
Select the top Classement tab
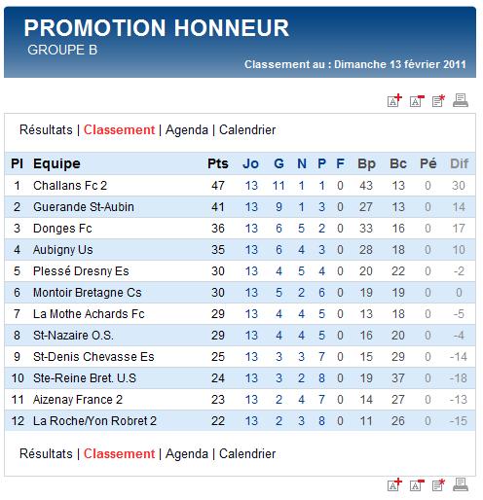119,130
